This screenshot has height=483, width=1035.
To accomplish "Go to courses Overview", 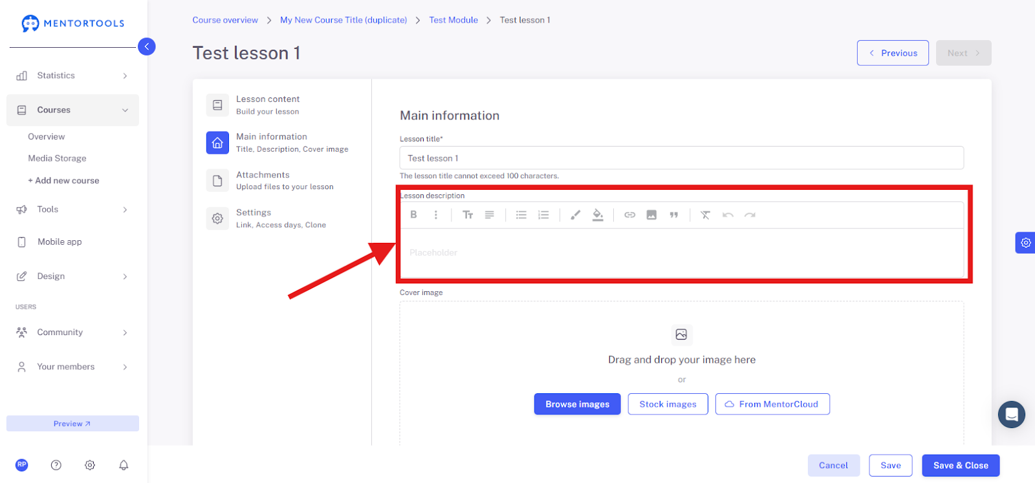I will coord(47,137).
